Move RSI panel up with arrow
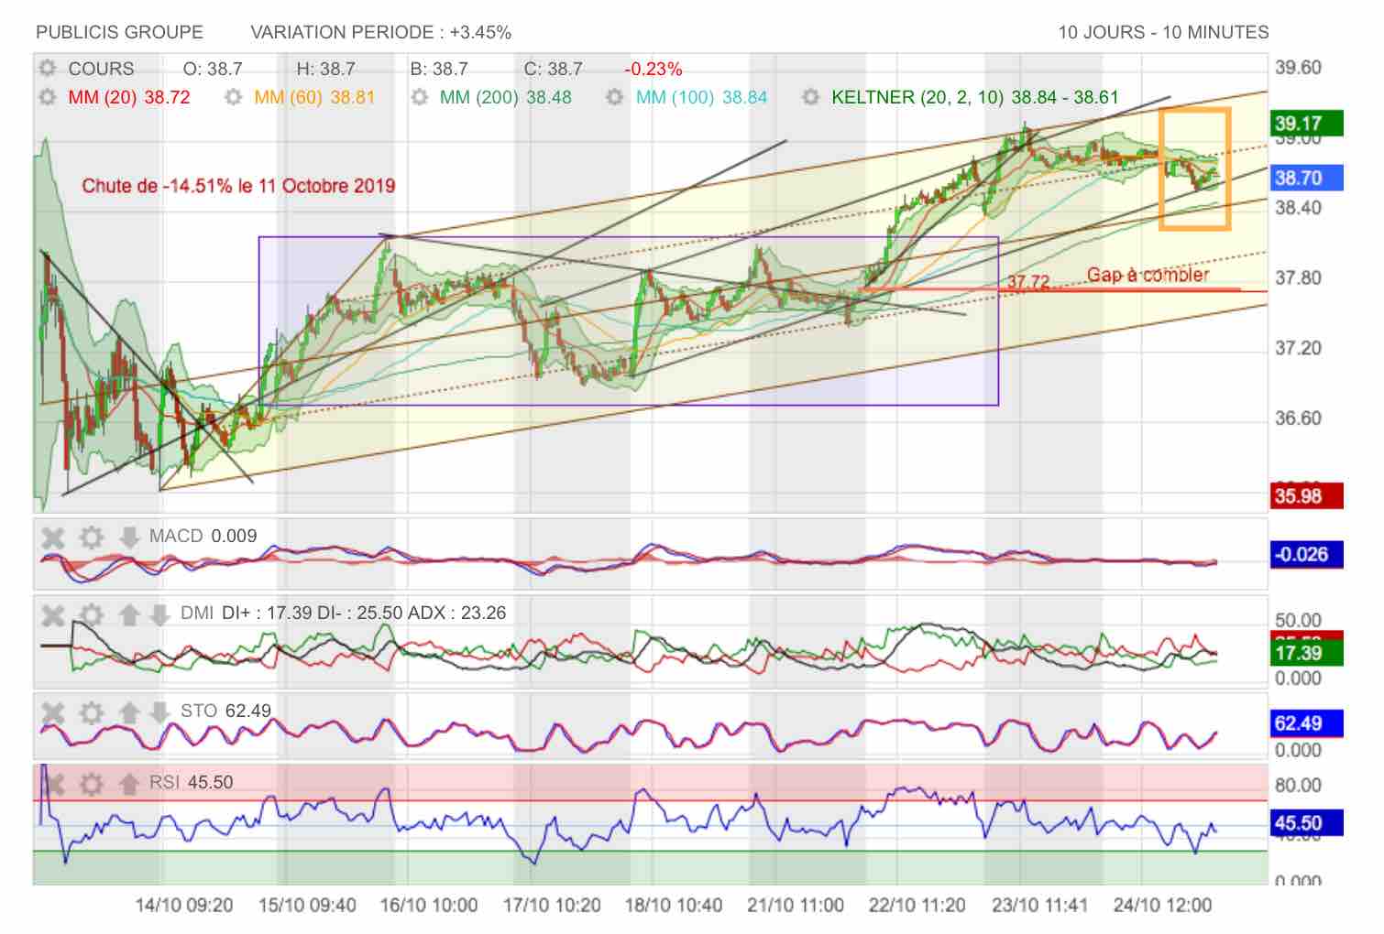 click(129, 784)
